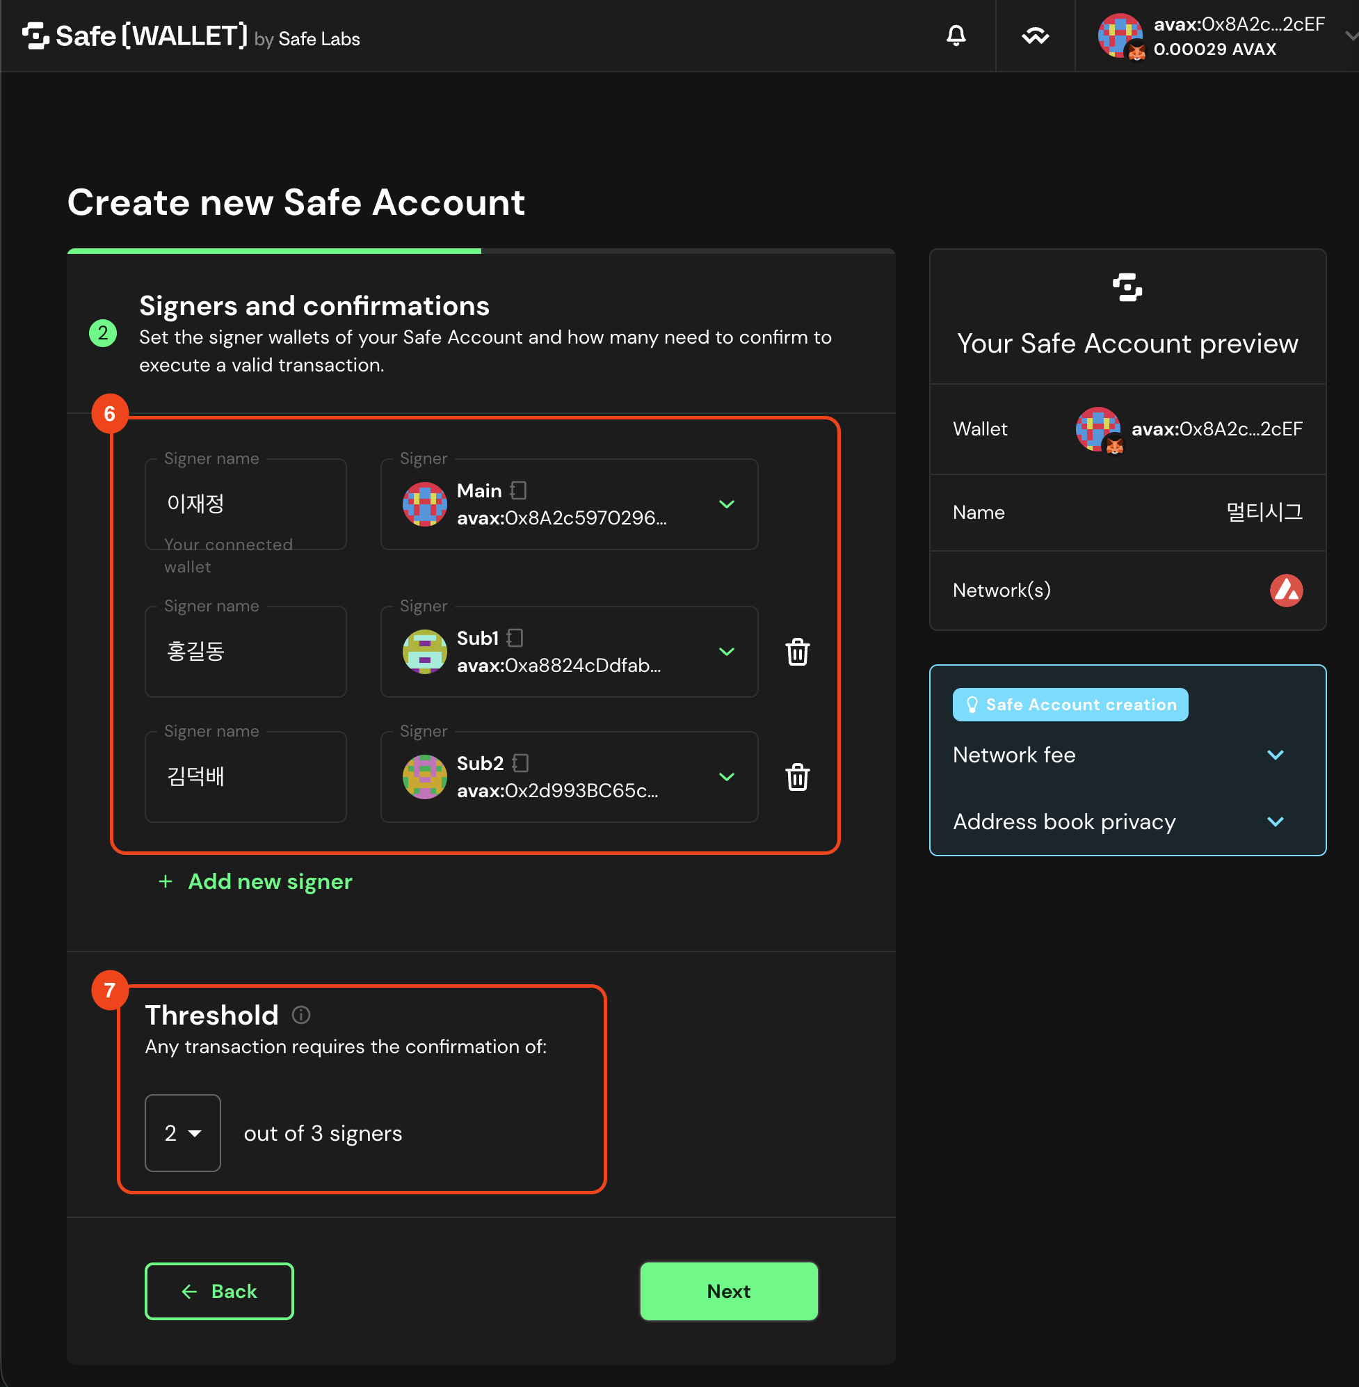Click the Safe Account creation badge
The width and height of the screenshot is (1359, 1387).
1070,705
